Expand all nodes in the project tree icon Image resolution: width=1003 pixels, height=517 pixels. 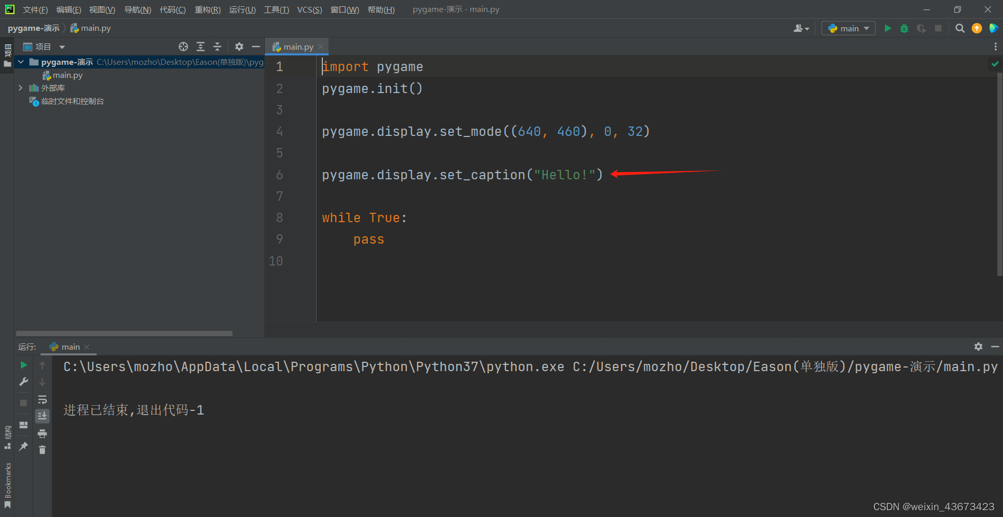[201, 47]
